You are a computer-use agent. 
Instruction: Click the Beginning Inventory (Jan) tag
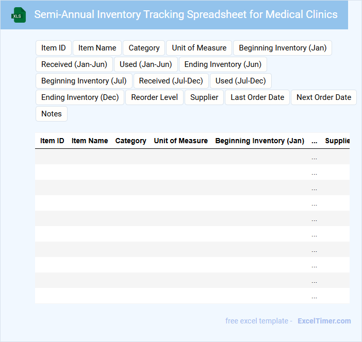tap(283, 48)
